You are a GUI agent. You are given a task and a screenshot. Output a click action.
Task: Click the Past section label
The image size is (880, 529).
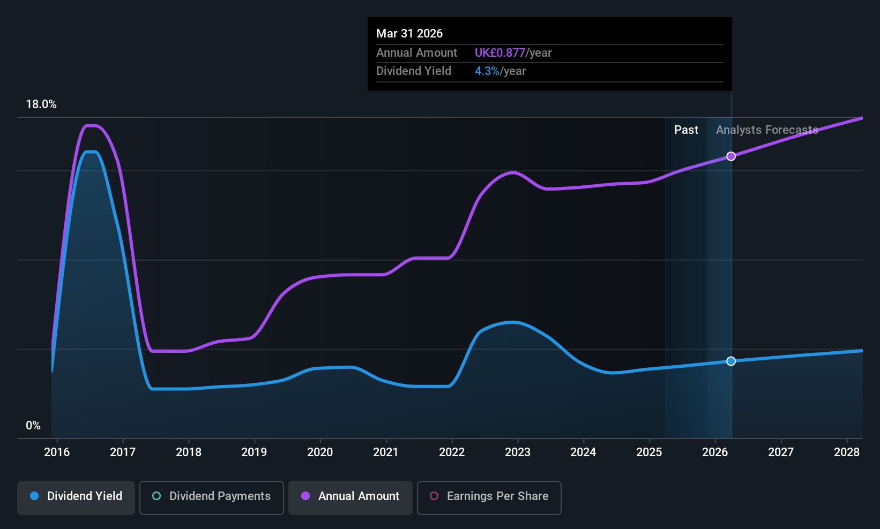[686, 130]
